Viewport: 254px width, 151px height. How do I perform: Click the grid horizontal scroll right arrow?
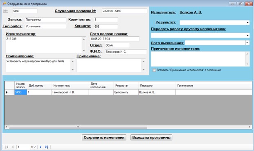point(250,127)
